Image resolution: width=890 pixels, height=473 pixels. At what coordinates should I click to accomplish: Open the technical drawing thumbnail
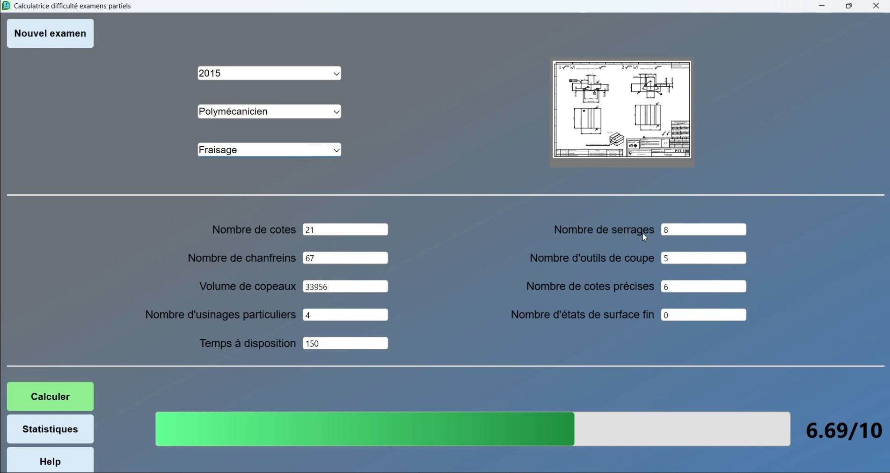pyautogui.click(x=621, y=111)
